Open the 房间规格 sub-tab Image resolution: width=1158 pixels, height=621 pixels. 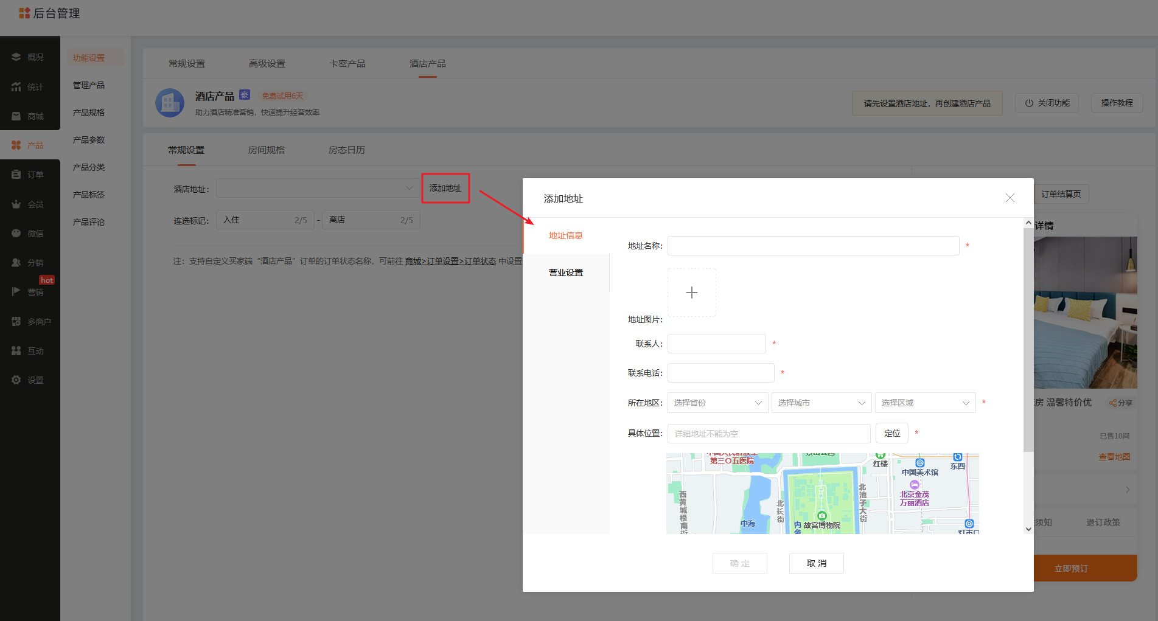267,150
